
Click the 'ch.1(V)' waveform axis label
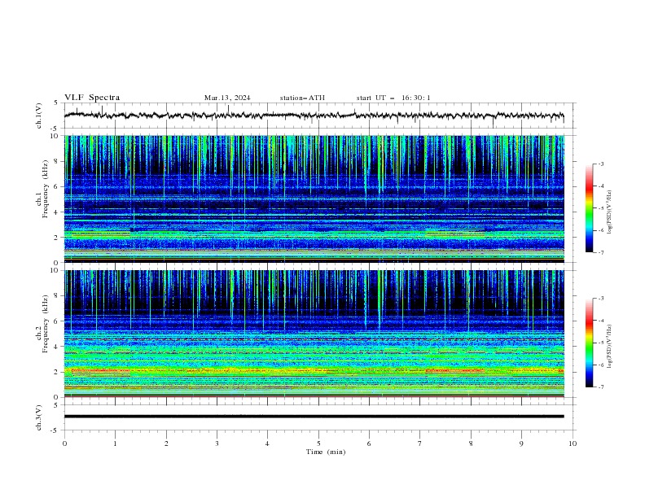[39, 116]
